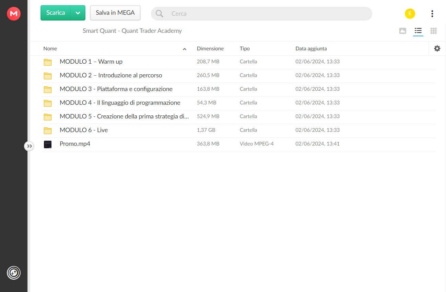The height and width of the screenshot is (292, 446).
Task: Select MODULO 6 - Live folder
Action: click(x=84, y=130)
